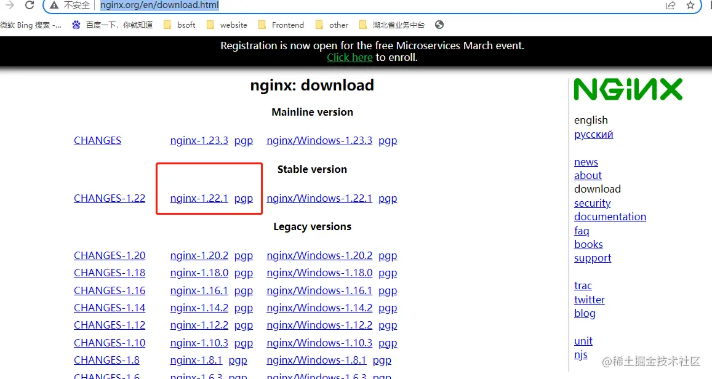Open CHANGES-1.14 link
The image size is (712, 379).
coord(110,308)
